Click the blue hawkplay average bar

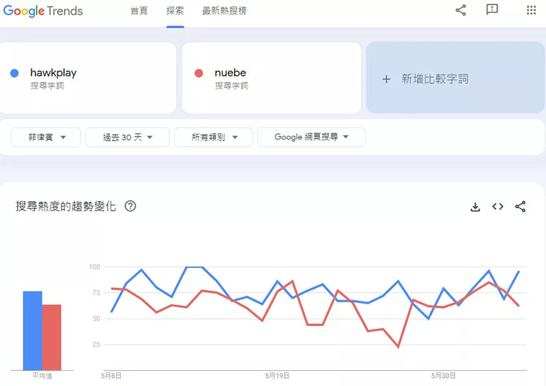coord(32,331)
